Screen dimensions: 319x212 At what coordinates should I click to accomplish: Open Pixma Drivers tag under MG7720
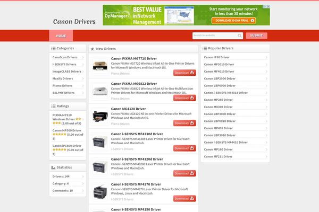(x=120, y=74)
